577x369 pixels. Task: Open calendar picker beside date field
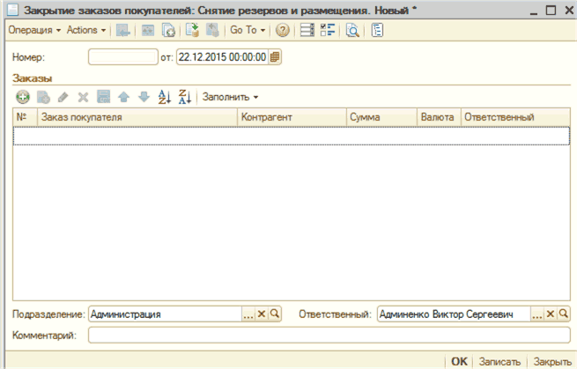coord(275,57)
